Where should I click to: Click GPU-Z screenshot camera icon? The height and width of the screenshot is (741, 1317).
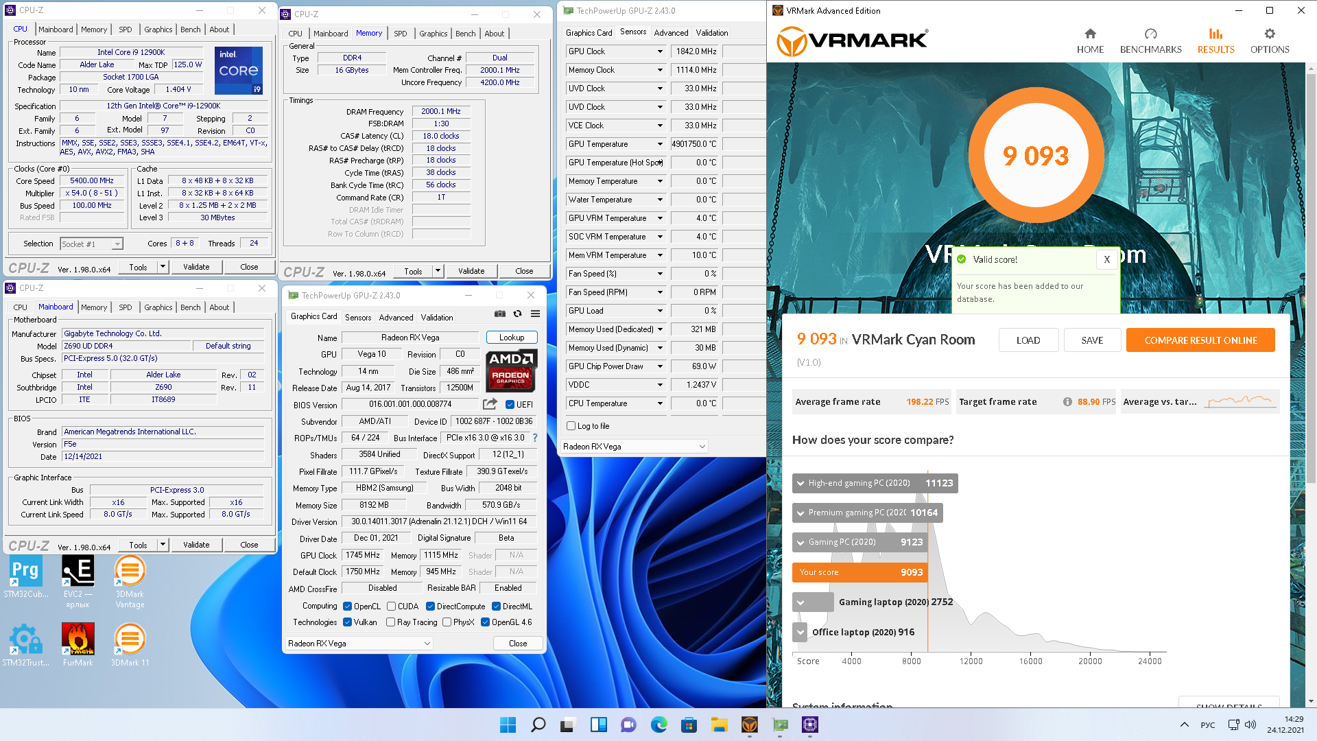coord(500,314)
